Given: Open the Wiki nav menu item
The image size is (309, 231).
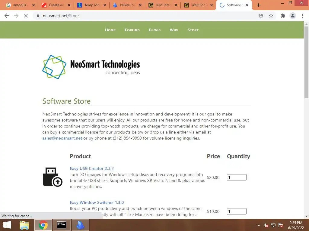Looking at the screenshot, I should coord(174,30).
